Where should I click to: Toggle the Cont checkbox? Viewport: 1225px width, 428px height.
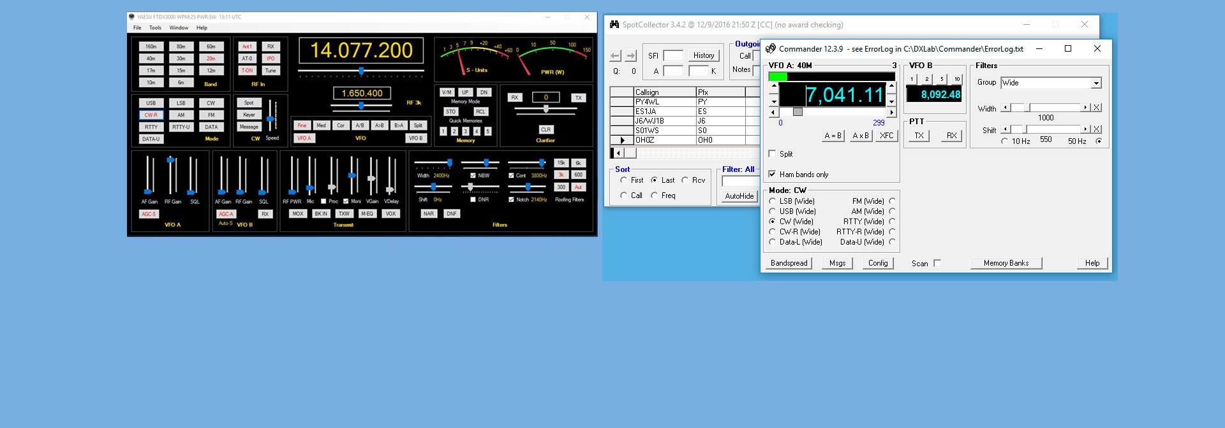pos(511,176)
